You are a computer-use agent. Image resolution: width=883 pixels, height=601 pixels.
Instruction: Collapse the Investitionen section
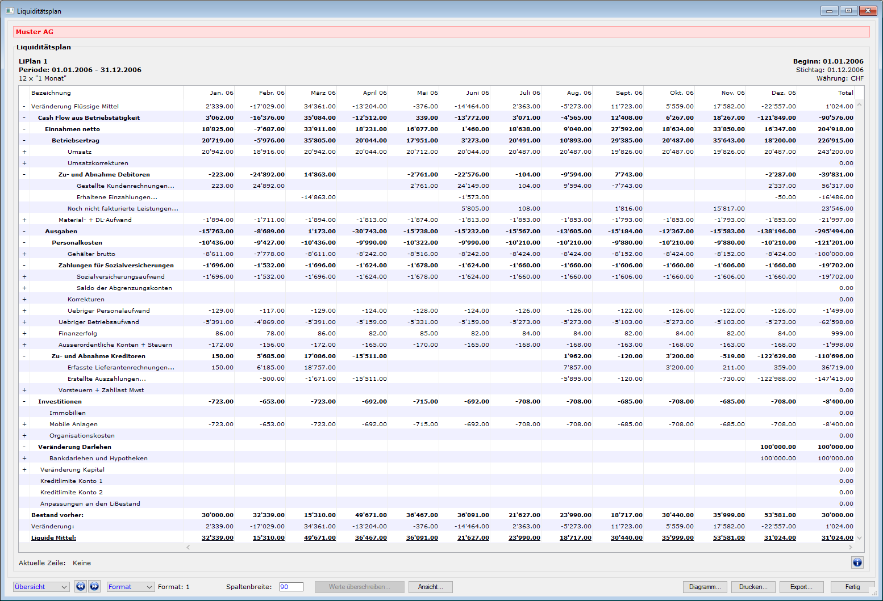coord(24,402)
